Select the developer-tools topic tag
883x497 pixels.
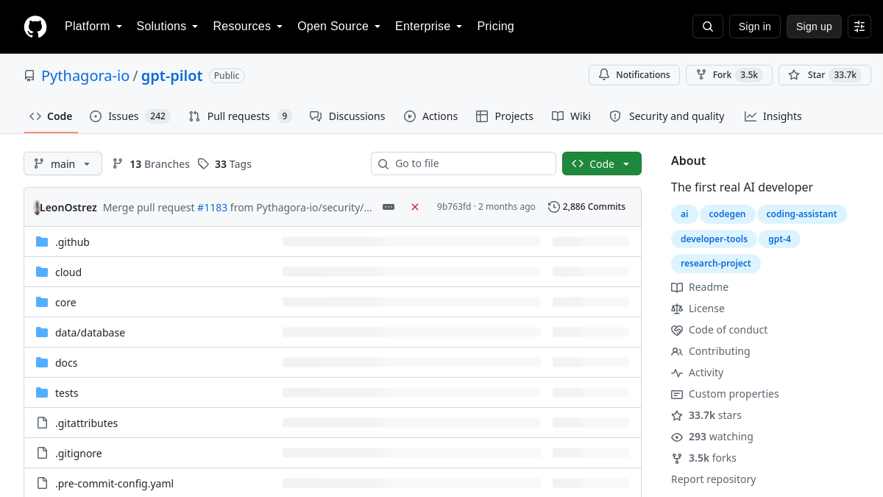coord(714,239)
